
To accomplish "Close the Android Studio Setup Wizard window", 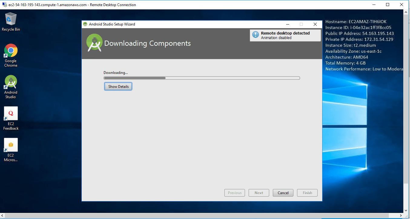I will pyautogui.click(x=315, y=24).
